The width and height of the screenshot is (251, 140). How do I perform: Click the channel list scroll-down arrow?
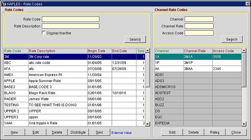244,124
